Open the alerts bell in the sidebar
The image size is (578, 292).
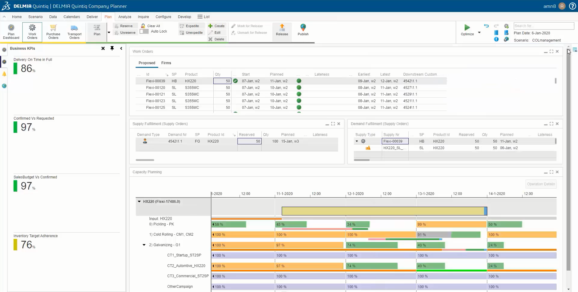4,73
